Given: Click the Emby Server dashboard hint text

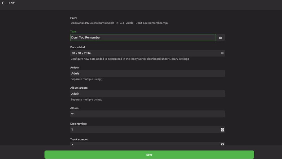Looking at the screenshot, I should click(x=130, y=59).
